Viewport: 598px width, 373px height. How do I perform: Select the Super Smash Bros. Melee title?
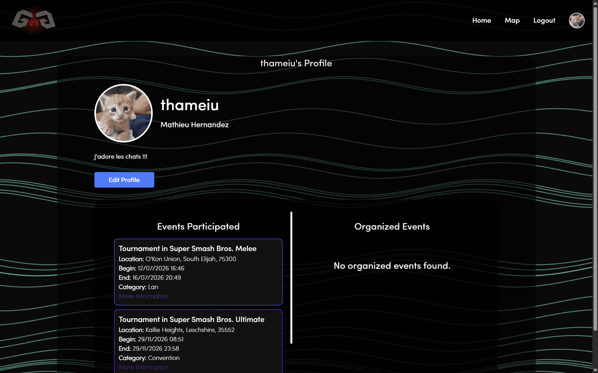[x=187, y=249]
